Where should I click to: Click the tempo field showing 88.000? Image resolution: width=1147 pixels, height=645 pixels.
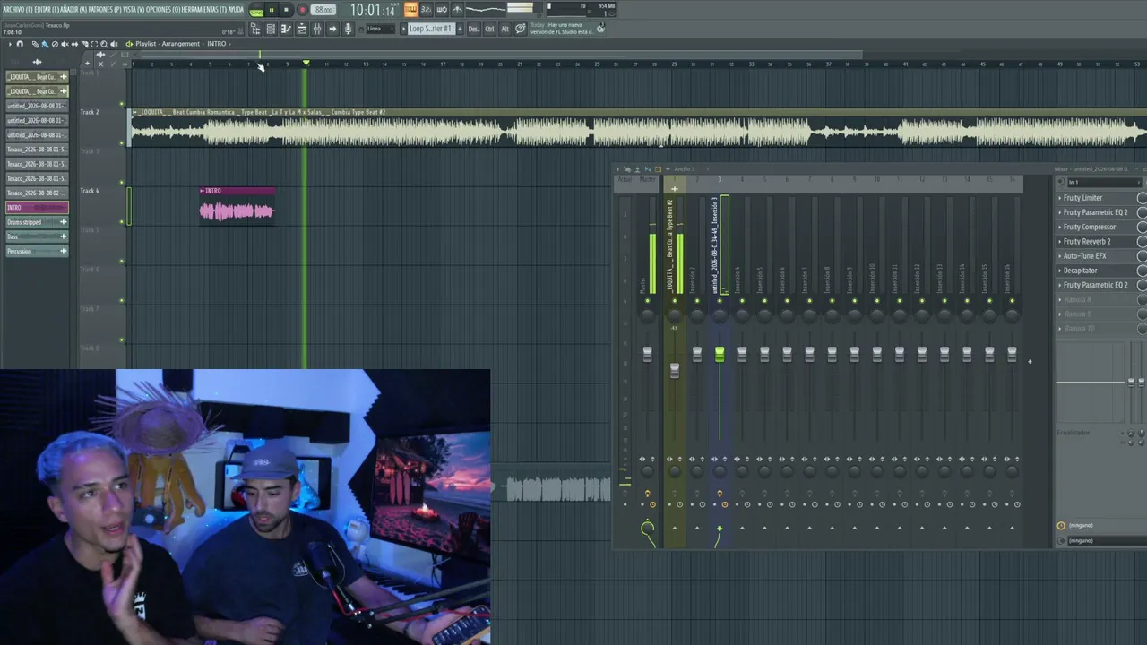coord(324,10)
